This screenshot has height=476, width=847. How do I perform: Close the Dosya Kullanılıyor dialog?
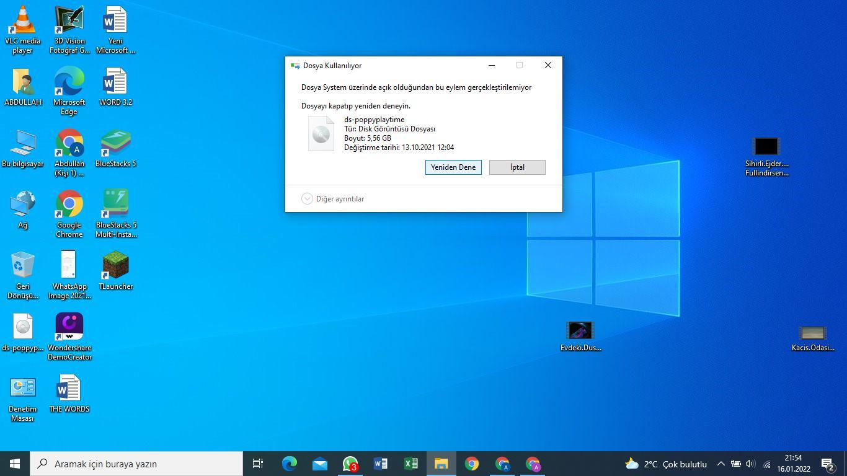[x=548, y=65]
